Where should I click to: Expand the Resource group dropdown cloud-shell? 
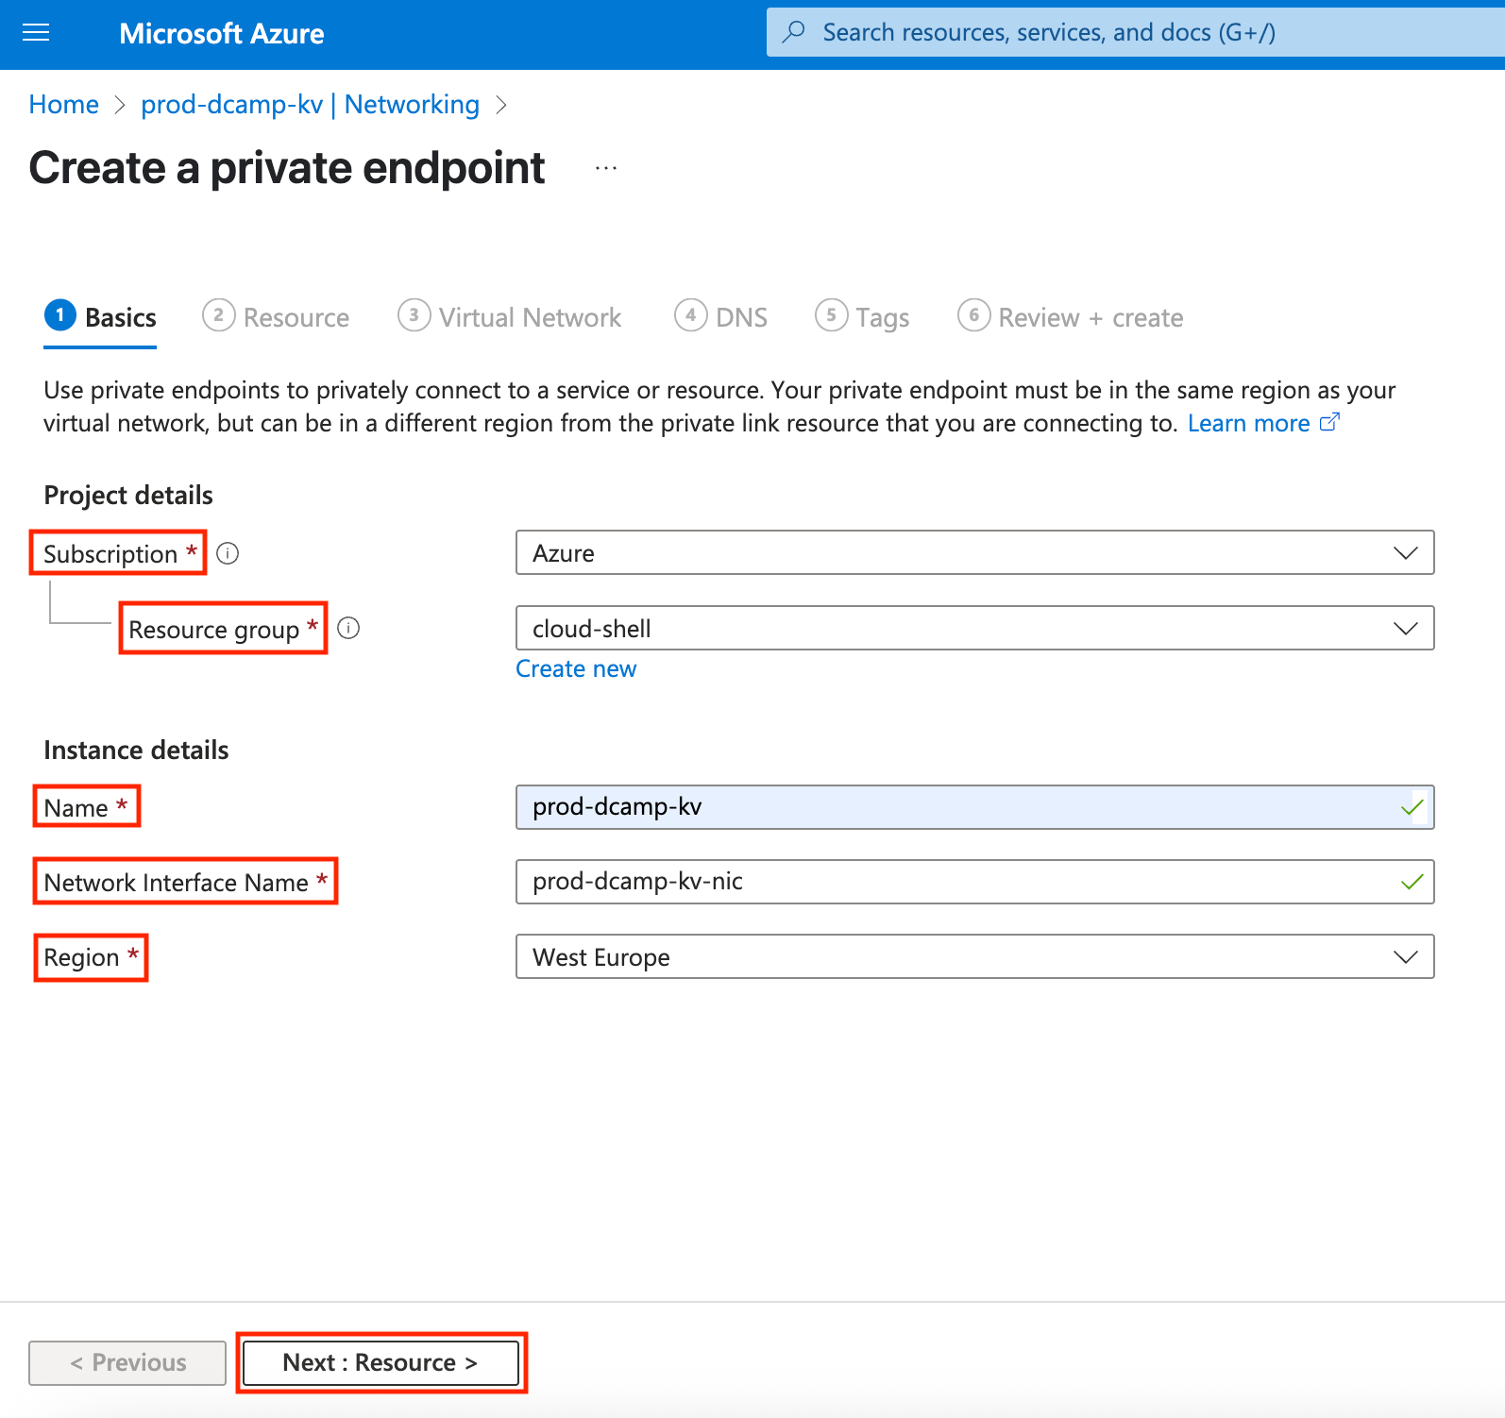pyautogui.click(x=975, y=628)
